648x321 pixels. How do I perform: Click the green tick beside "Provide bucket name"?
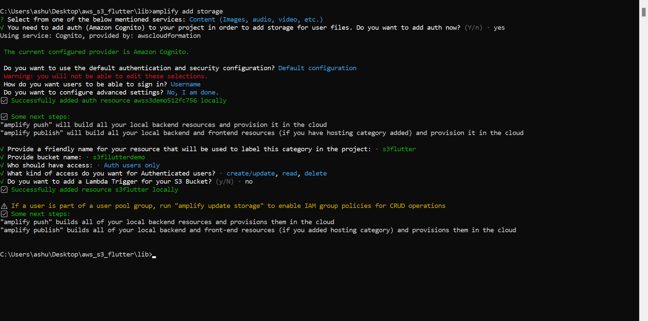[2, 157]
